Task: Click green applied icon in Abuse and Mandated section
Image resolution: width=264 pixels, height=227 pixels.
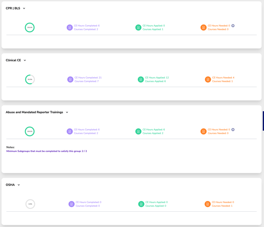Action: click(x=138, y=131)
